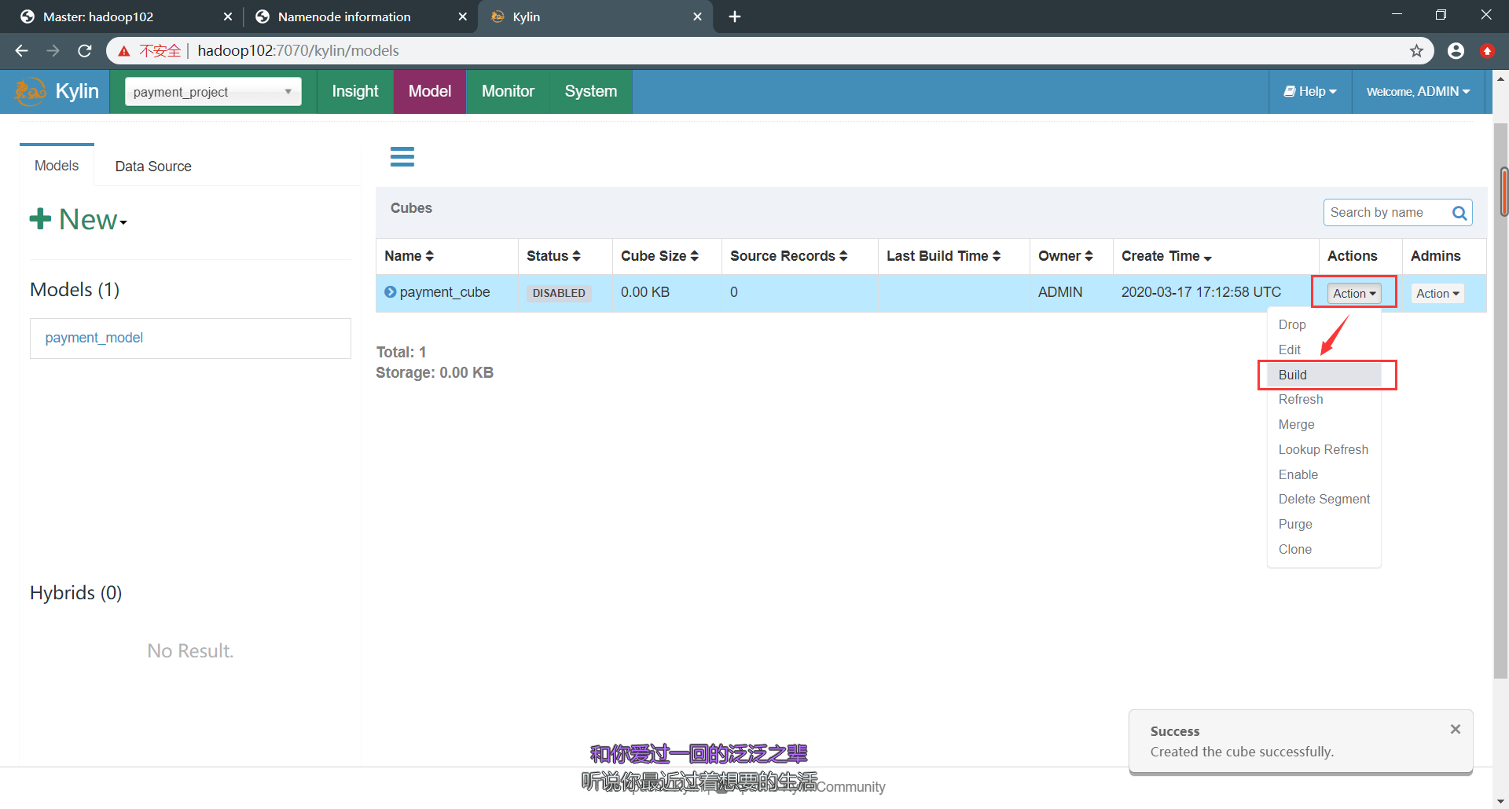The image size is (1509, 809).
Task: Sort cubes by Owner column
Action: tap(1065, 256)
